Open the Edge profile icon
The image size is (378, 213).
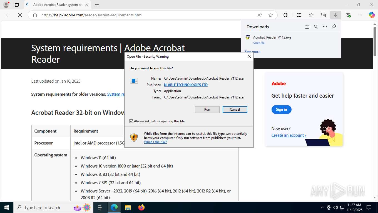[6, 5]
